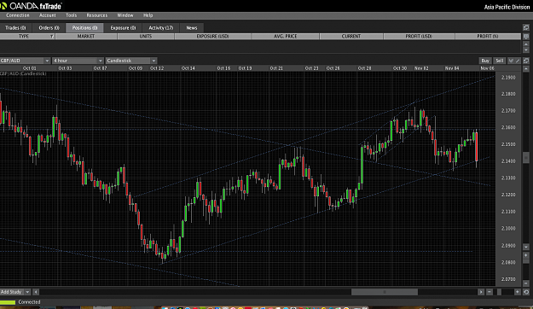Sort by the EXPOSURE (USD) column header
The height and width of the screenshot is (309, 533).
213,36
